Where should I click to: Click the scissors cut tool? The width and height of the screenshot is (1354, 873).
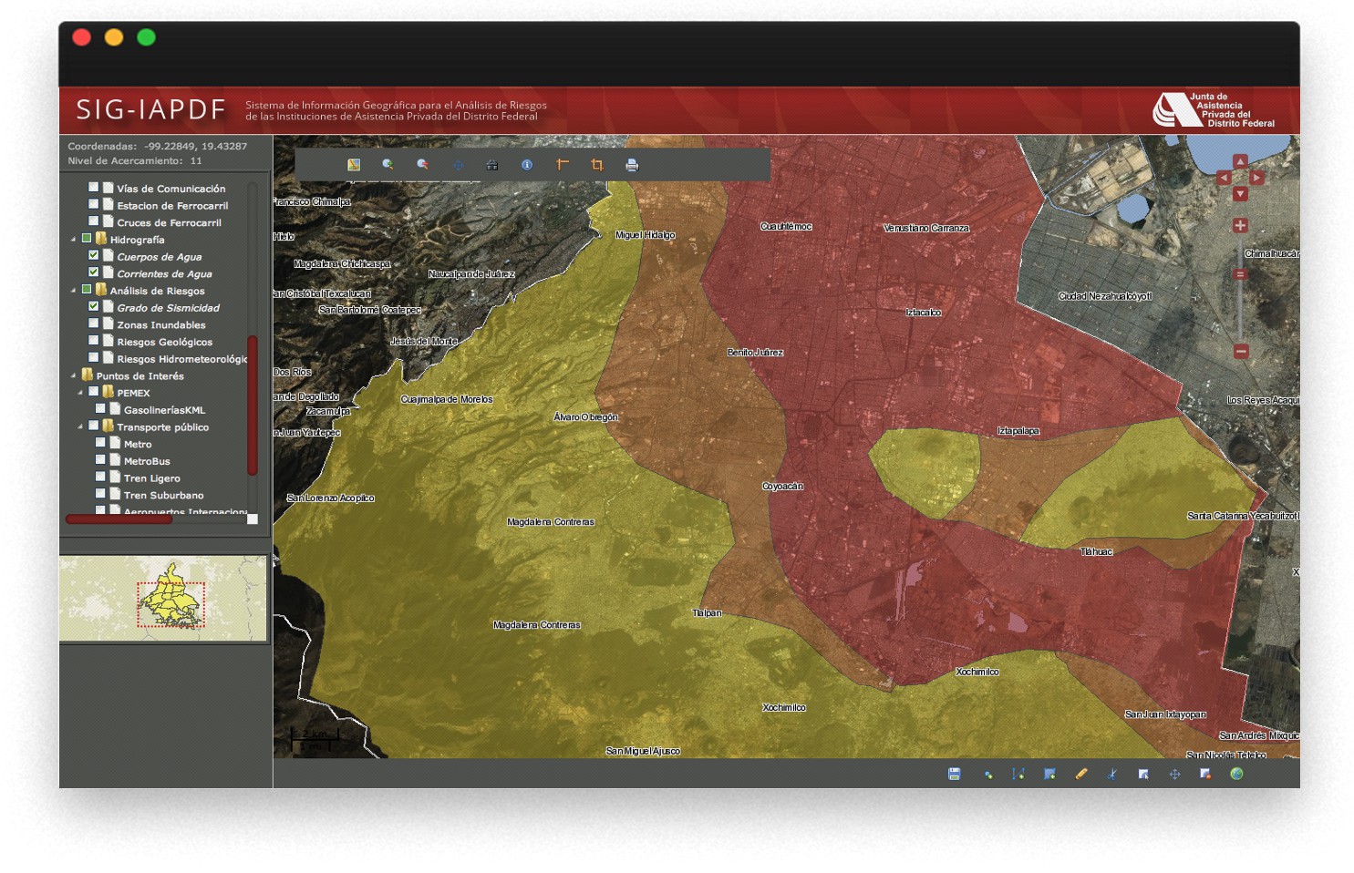click(1111, 774)
